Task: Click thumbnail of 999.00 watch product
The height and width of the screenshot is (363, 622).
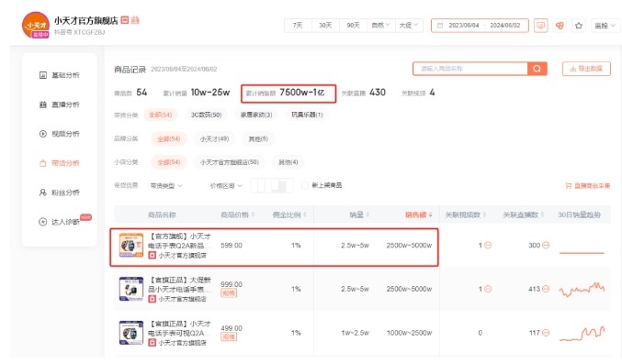Action: point(131,289)
